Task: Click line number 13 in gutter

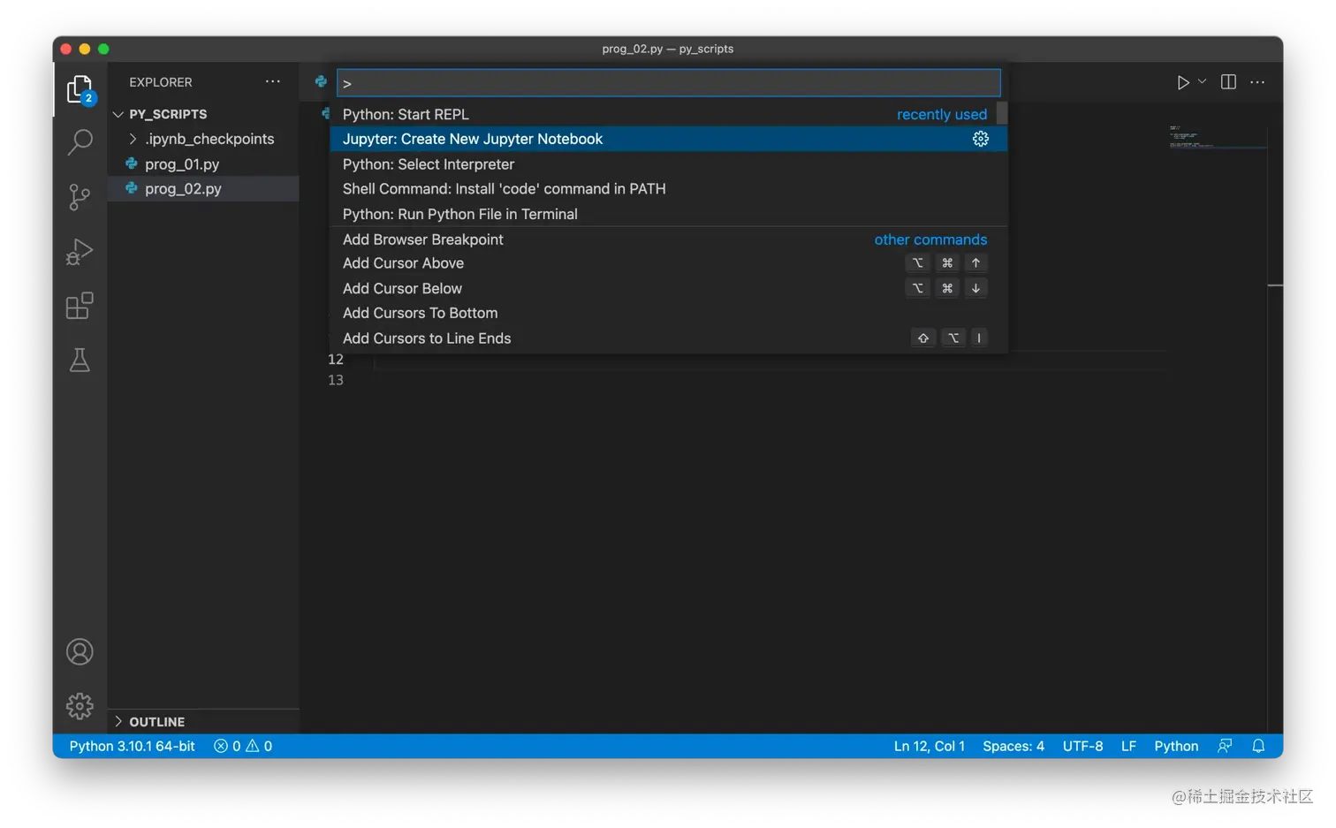Action: pyautogui.click(x=336, y=380)
